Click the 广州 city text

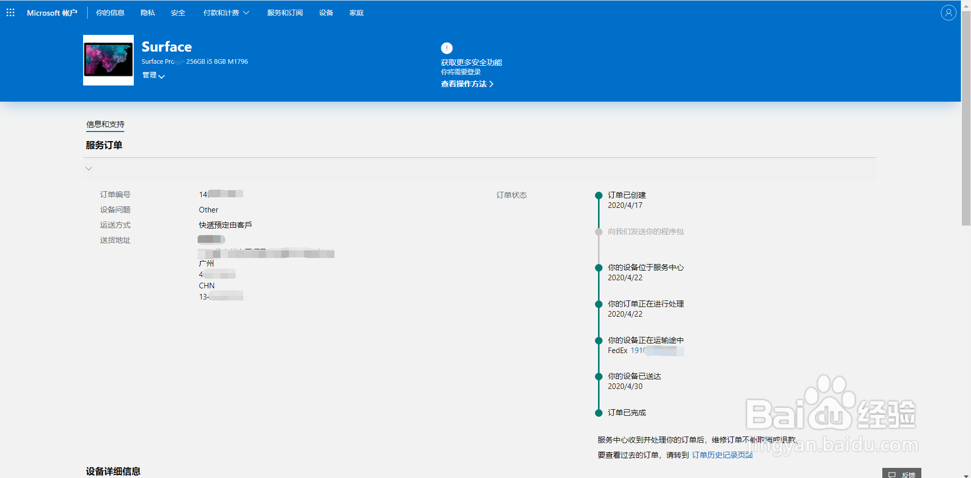[x=206, y=264]
